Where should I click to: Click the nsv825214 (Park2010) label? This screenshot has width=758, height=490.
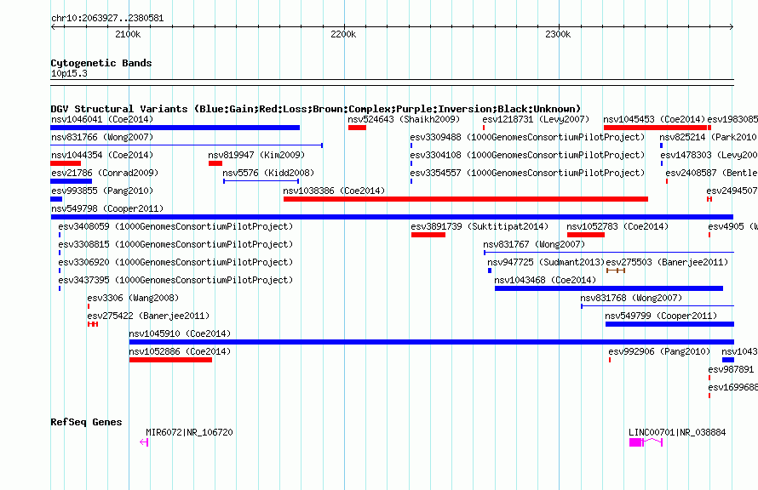pos(709,137)
